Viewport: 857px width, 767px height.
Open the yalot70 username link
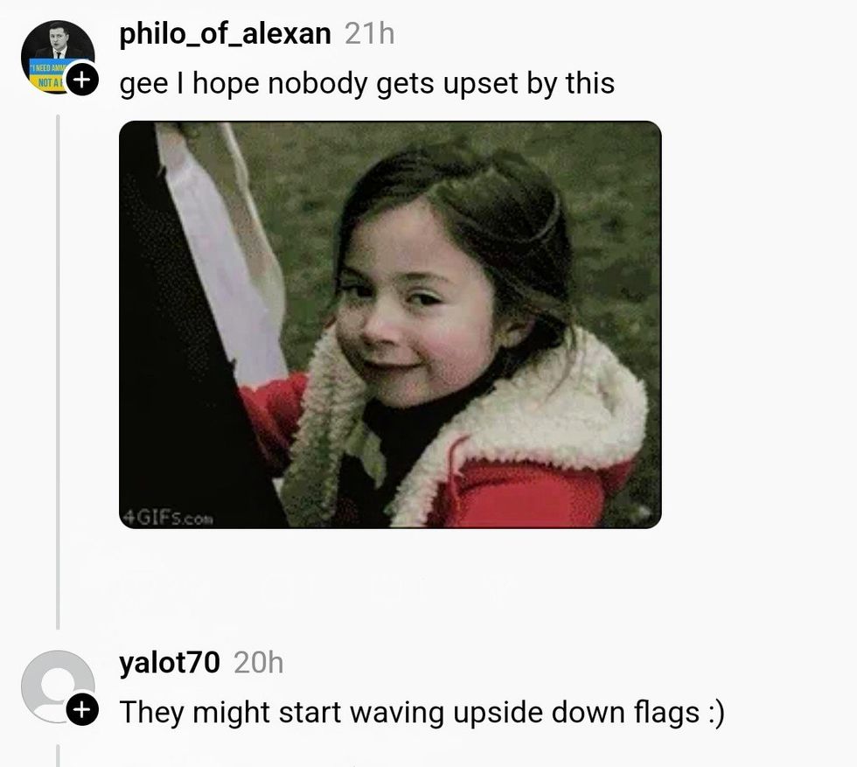click(170, 663)
